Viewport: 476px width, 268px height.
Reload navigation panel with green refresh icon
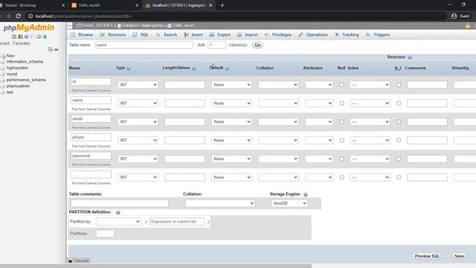click(45, 36)
